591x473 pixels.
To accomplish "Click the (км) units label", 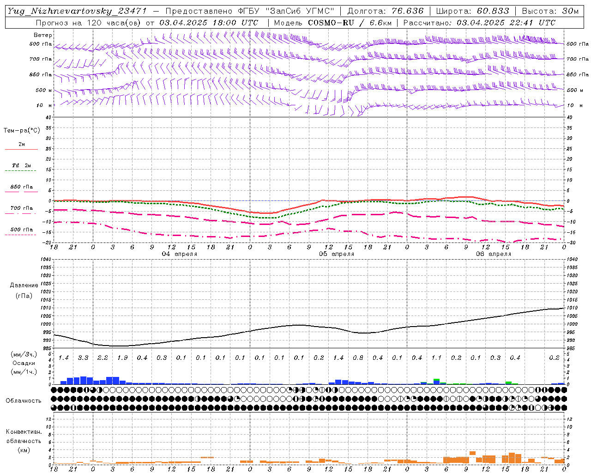I will coord(24,449).
